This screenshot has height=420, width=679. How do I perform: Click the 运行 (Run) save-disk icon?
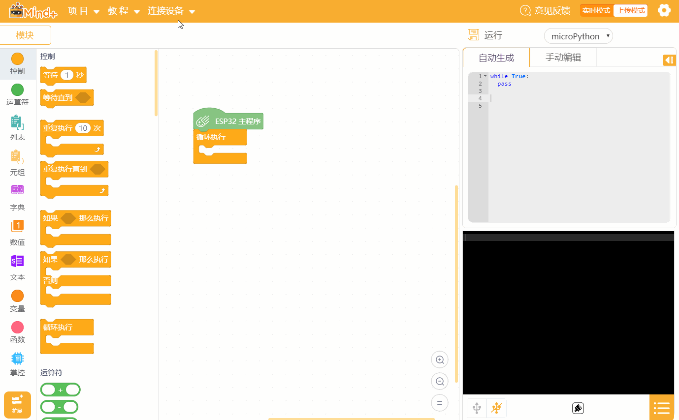(473, 35)
